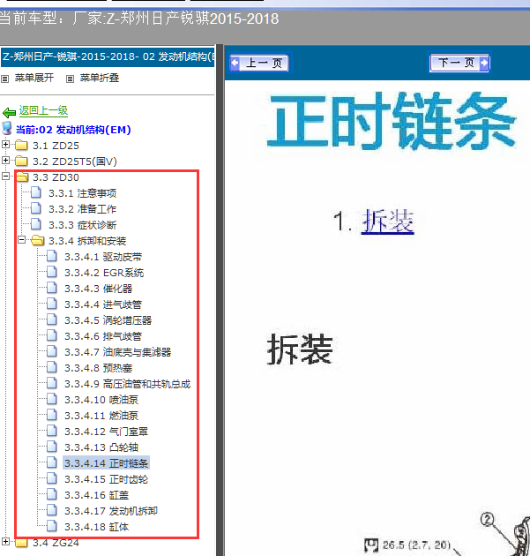
Task: Collapse all menus with 菜单折叠
Action: tap(99, 78)
